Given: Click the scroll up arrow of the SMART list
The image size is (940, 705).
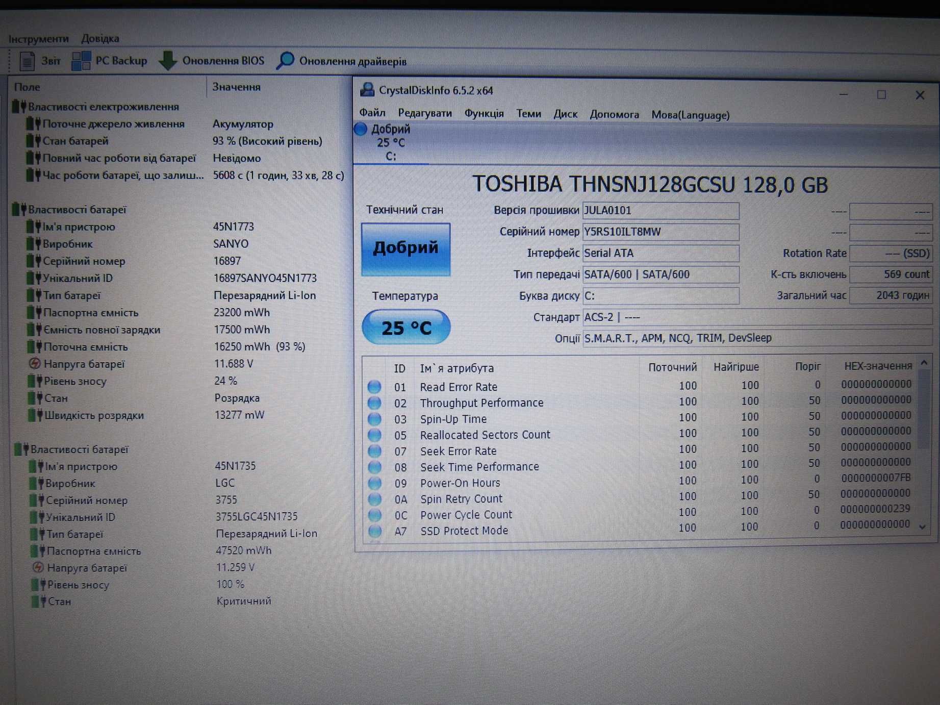Looking at the screenshot, I should pyautogui.click(x=924, y=363).
